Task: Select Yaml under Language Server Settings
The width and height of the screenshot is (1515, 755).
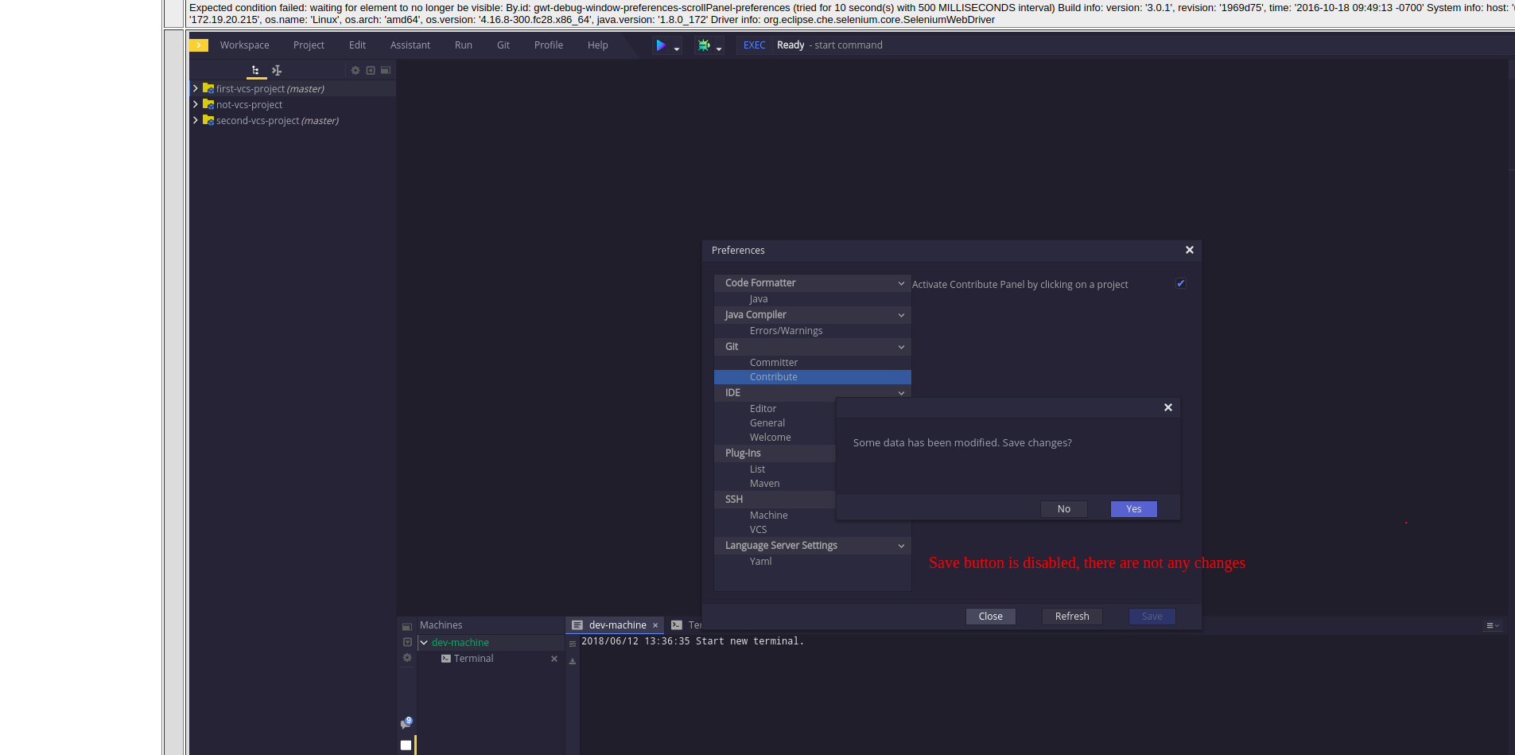Action: coord(760,561)
